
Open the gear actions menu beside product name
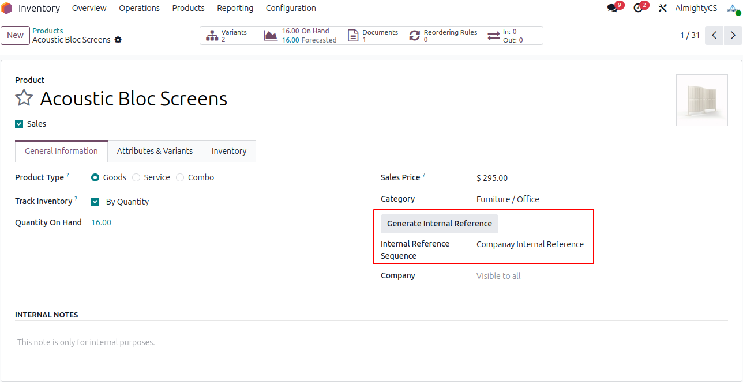(118, 40)
